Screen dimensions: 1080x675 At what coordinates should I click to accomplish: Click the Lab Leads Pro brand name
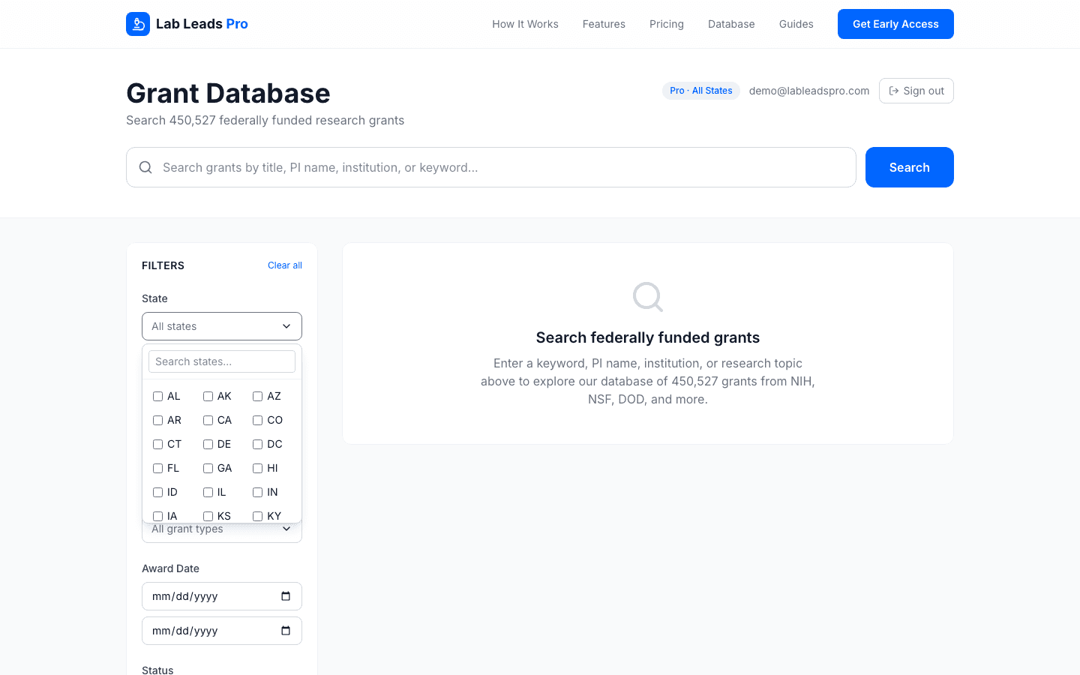click(x=202, y=24)
